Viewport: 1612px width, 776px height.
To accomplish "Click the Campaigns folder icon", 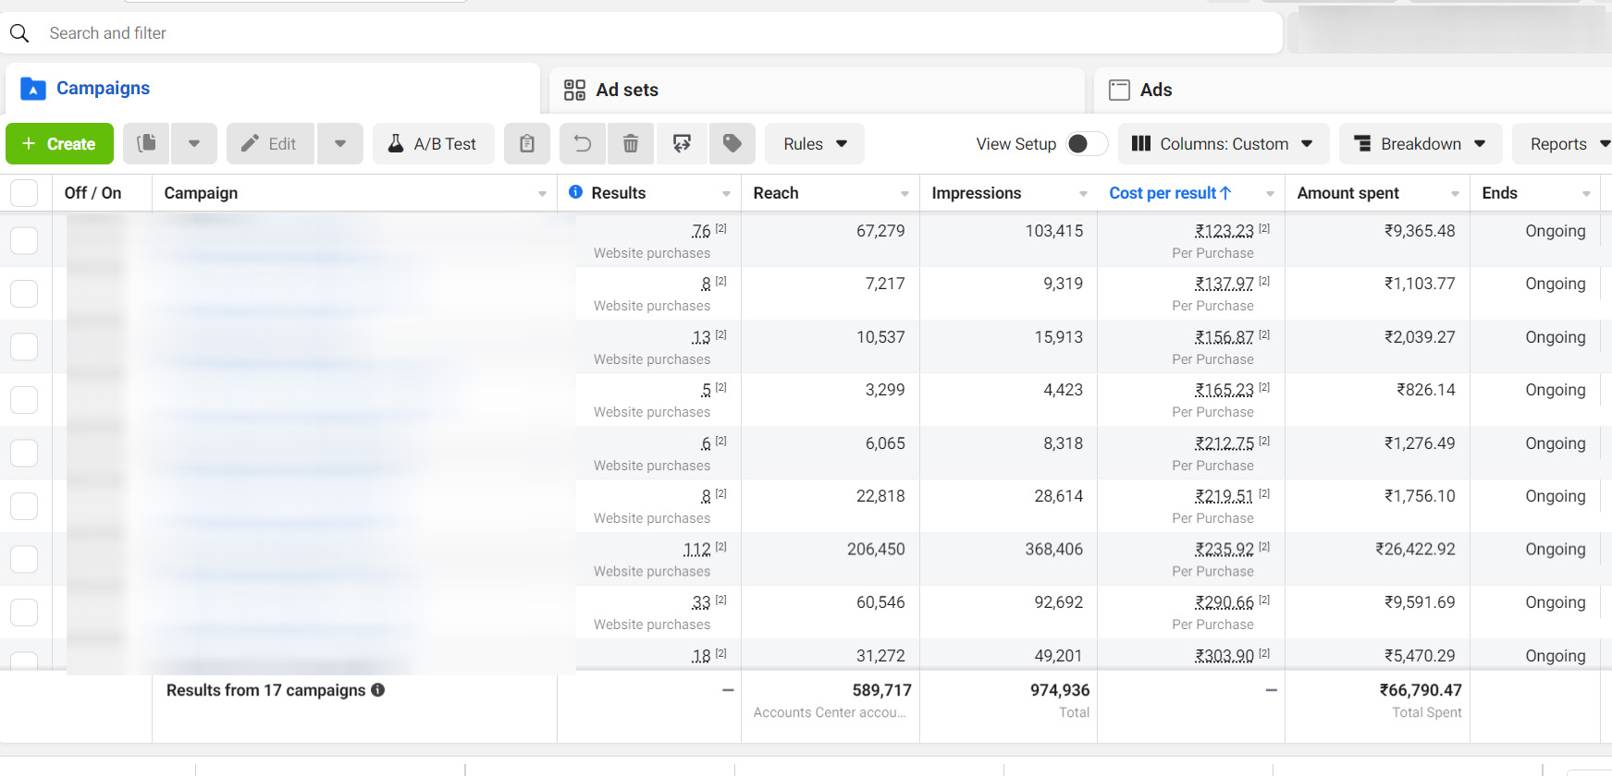I will tap(33, 89).
